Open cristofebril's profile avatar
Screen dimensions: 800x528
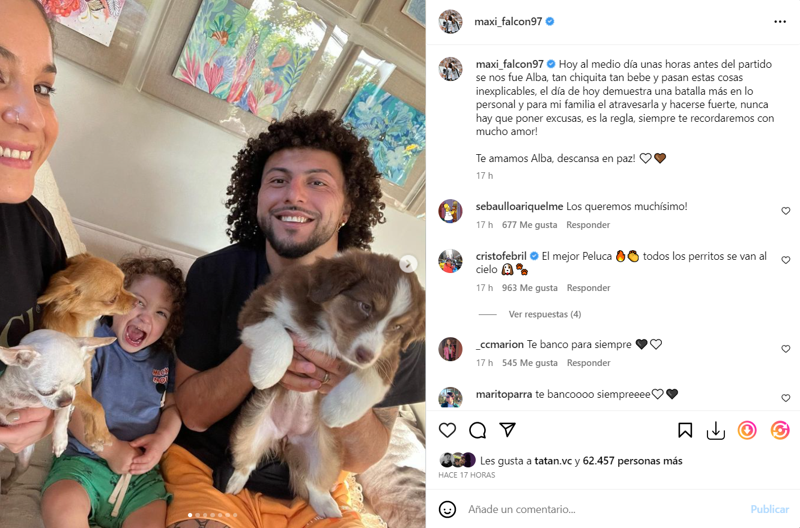point(450,261)
